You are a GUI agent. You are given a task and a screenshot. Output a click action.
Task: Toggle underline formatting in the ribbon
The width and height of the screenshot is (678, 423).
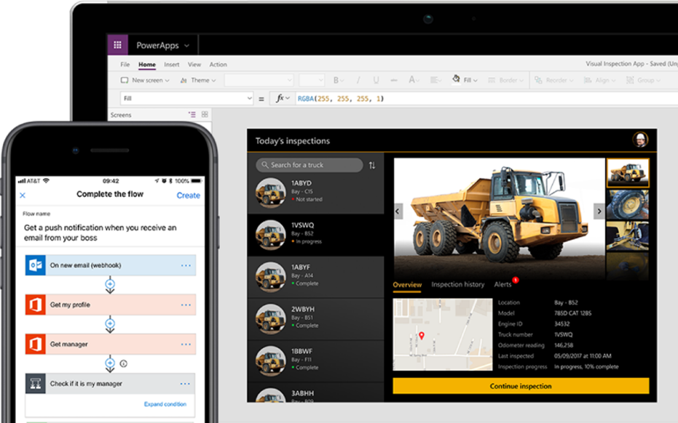[376, 80]
